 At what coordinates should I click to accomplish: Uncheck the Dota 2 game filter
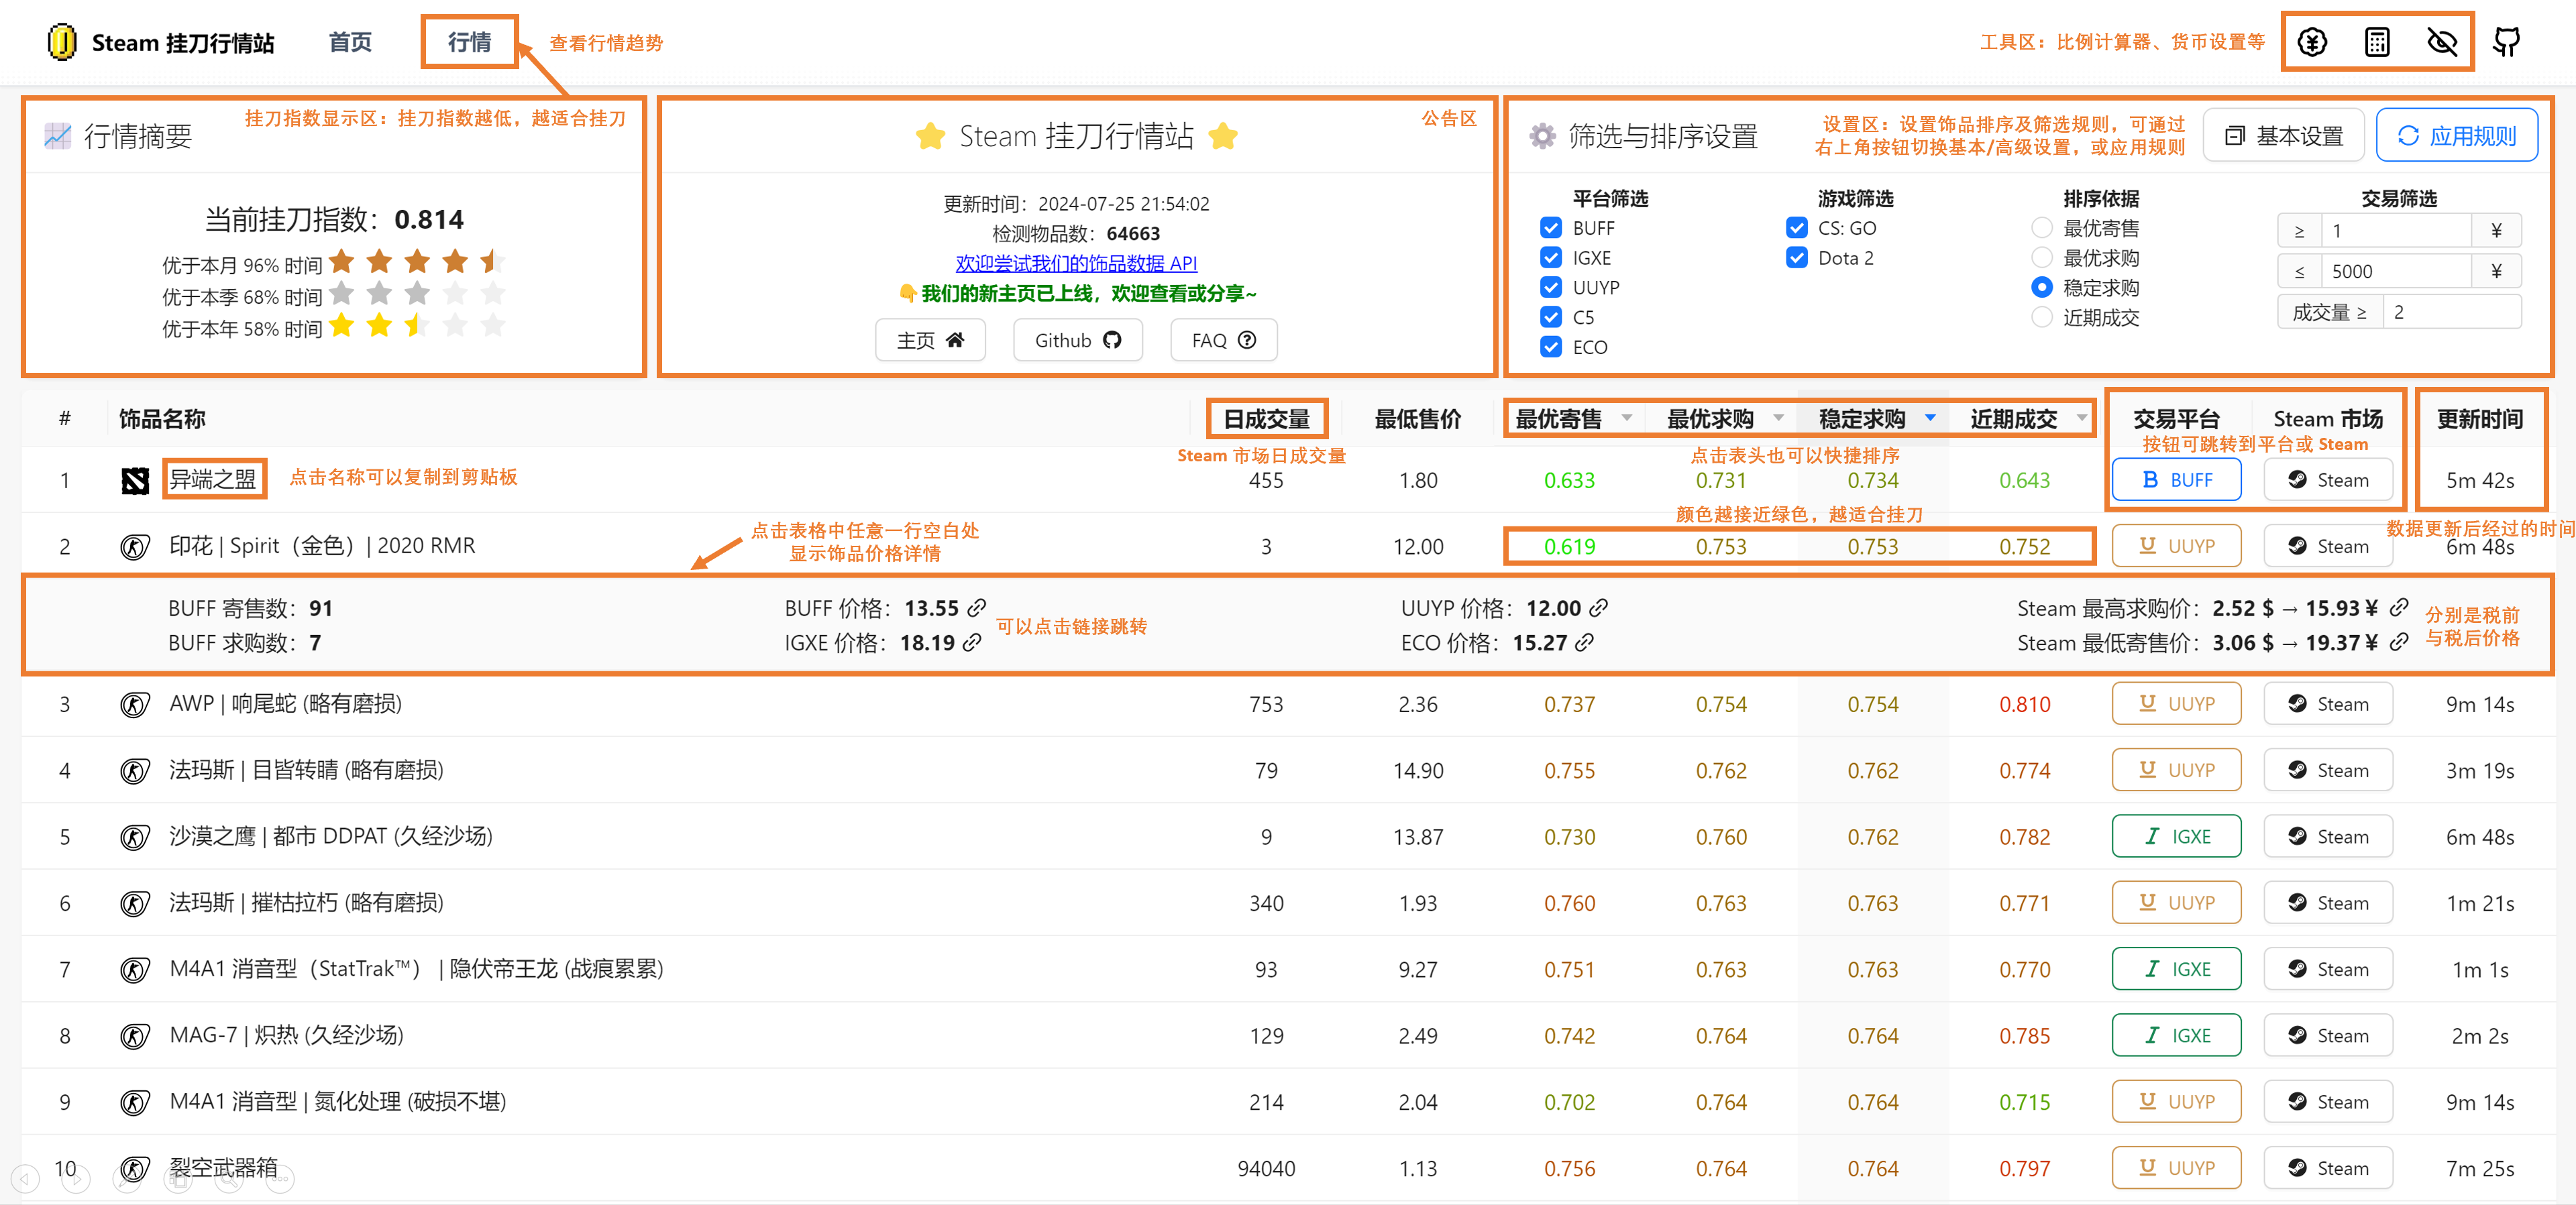click(1797, 258)
